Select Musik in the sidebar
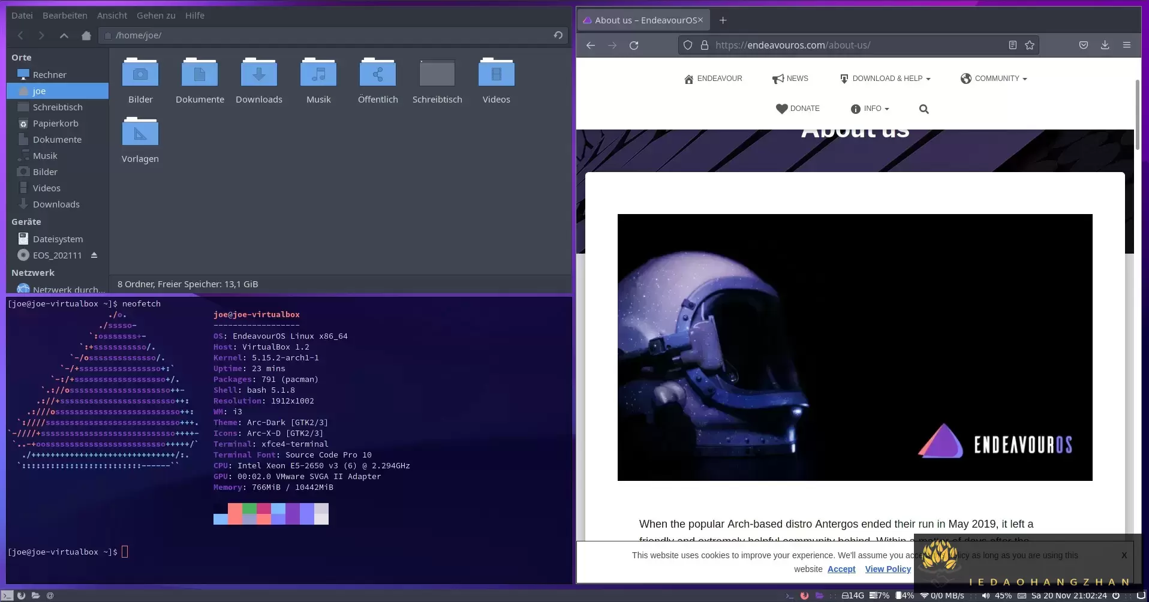This screenshot has height=602, width=1149. pos(58,156)
